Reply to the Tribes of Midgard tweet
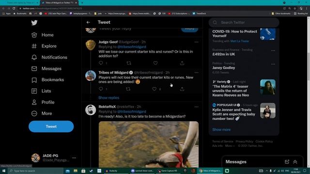The image size is (310, 174). (101, 89)
